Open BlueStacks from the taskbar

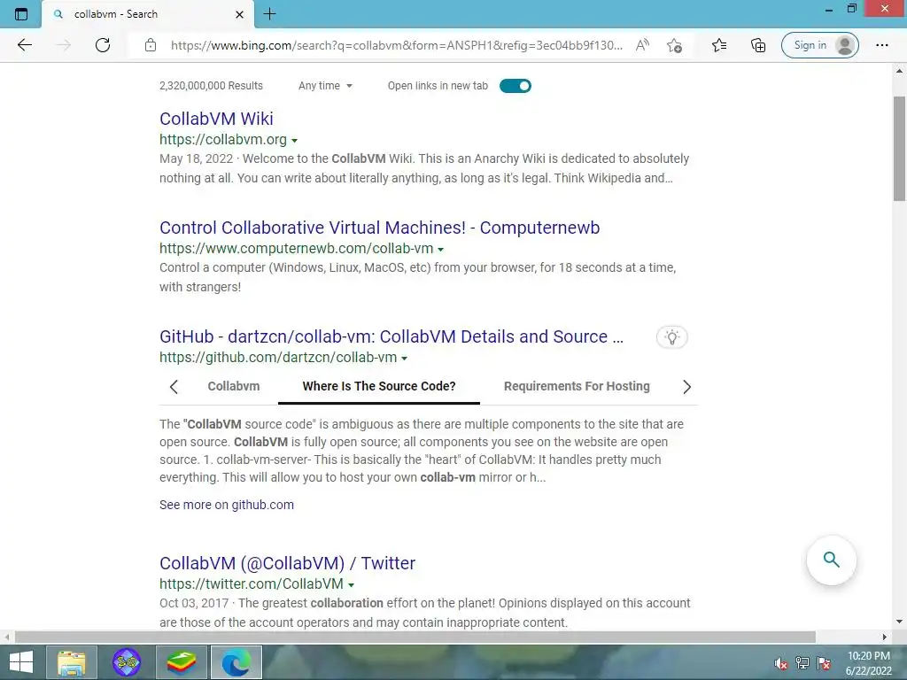coord(181,662)
